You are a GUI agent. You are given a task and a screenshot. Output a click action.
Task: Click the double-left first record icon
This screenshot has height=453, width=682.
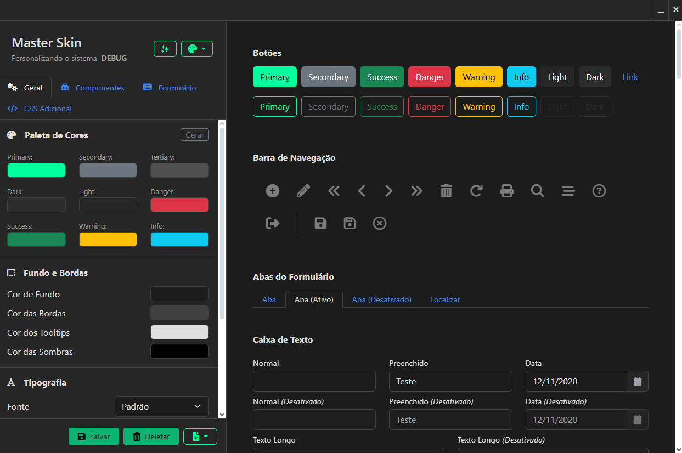point(334,191)
